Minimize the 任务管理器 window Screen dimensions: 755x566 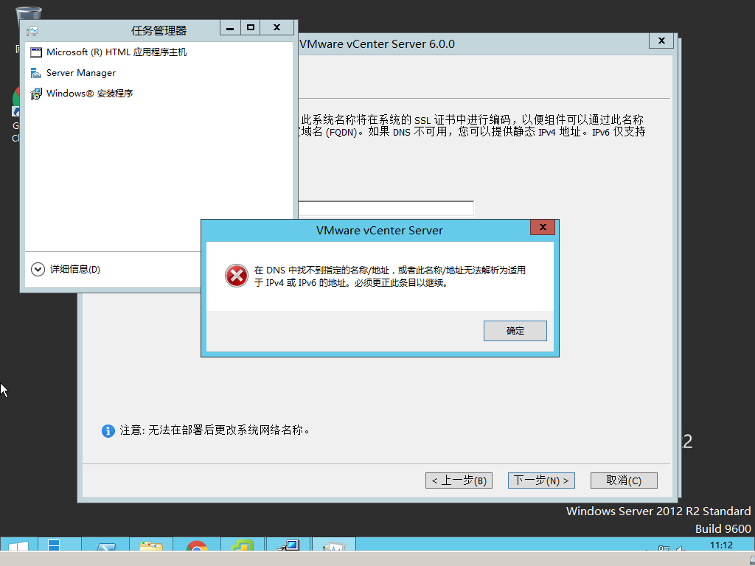[230, 28]
